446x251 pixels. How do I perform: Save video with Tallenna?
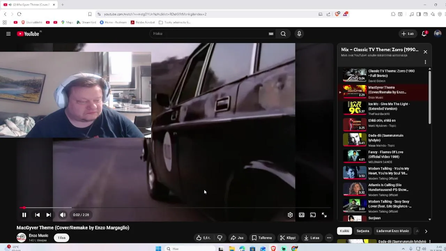[262, 238]
